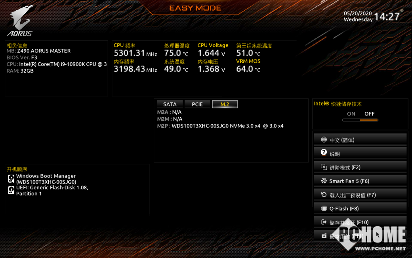Click the M2P WDS100T3XHC-00SJG0 NVMe entry
The image size is (412, 258).
tap(220, 126)
